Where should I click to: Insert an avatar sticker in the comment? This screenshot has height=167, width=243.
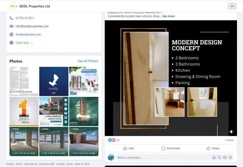pyautogui.click(x=214, y=158)
